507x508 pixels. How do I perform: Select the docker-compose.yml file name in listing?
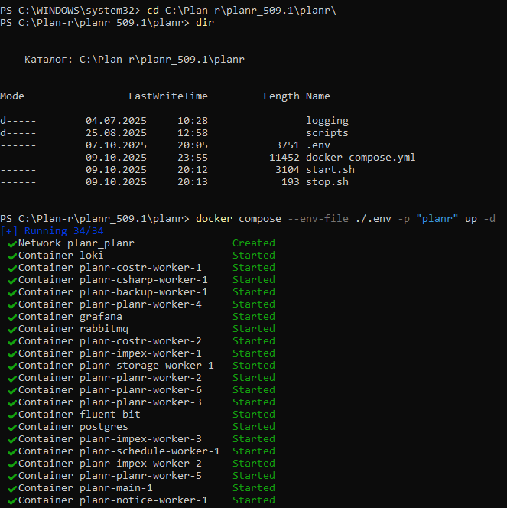click(360, 158)
